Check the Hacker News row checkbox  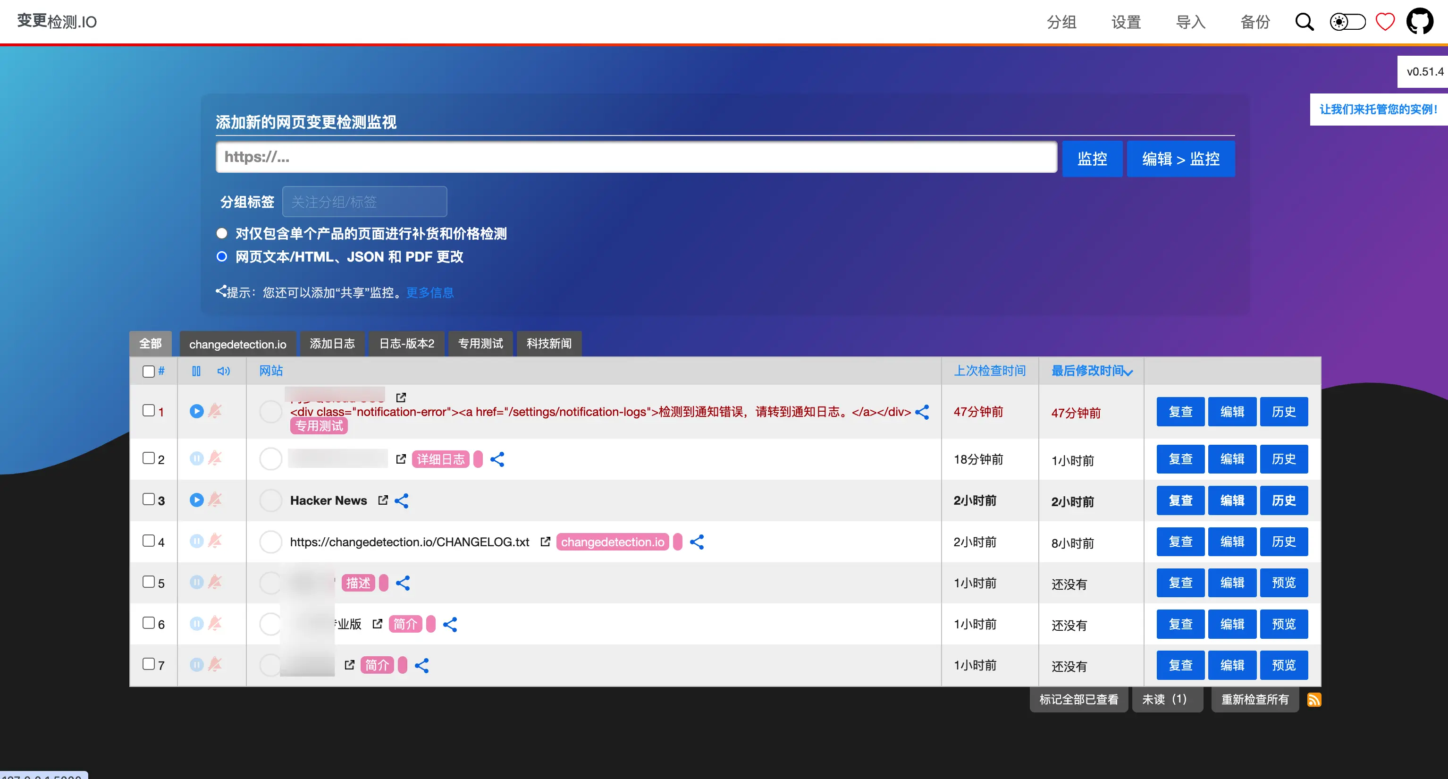click(148, 499)
